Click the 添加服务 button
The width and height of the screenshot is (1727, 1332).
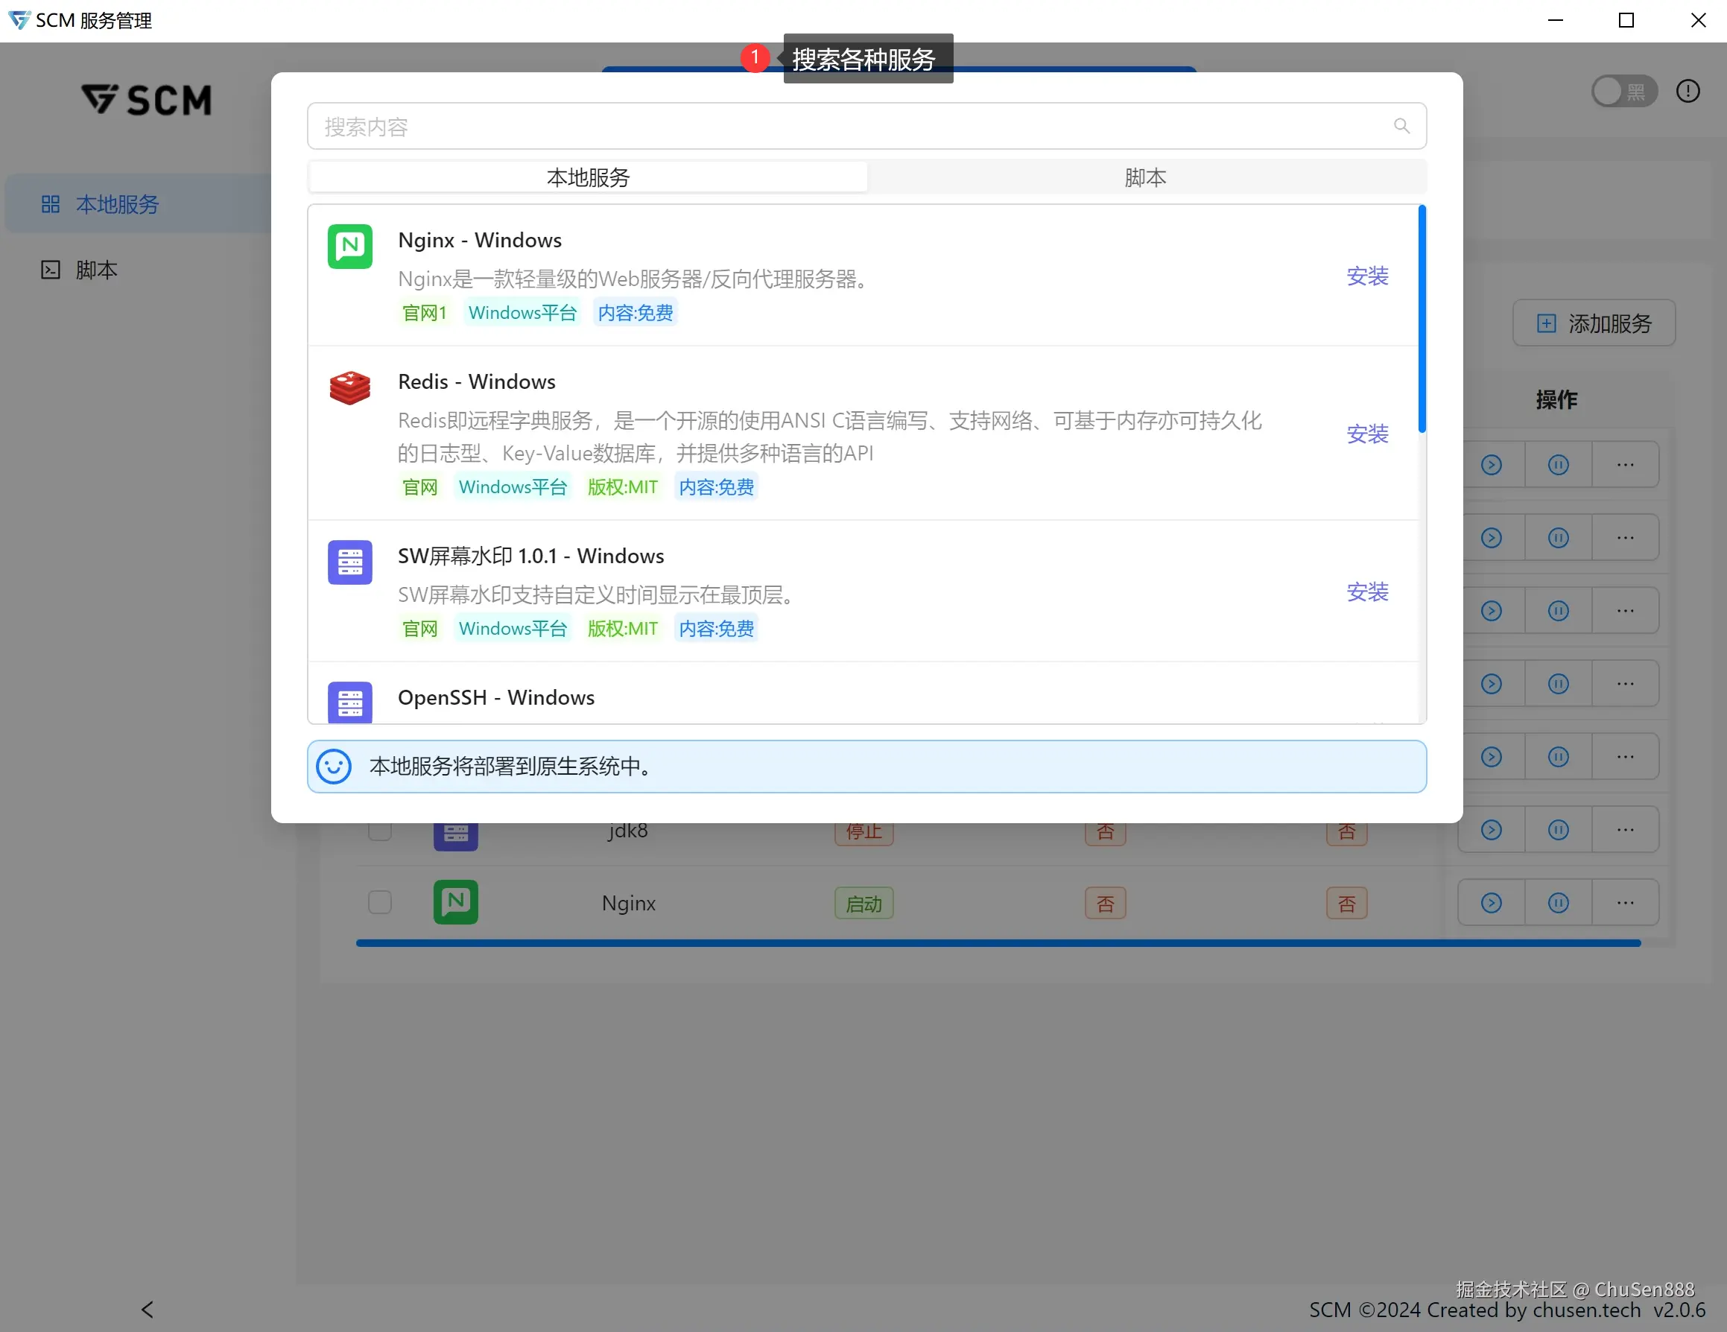(1594, 323)
